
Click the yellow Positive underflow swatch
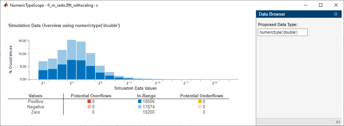point(200,102)
